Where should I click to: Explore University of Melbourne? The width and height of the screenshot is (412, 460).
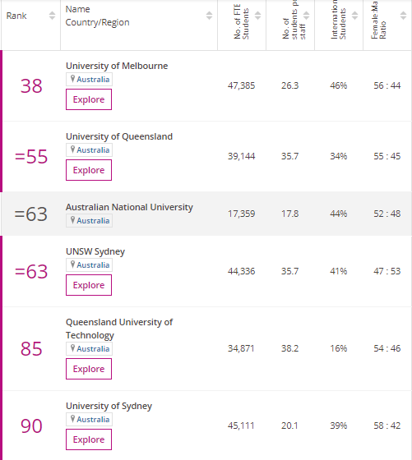point(89,99)
